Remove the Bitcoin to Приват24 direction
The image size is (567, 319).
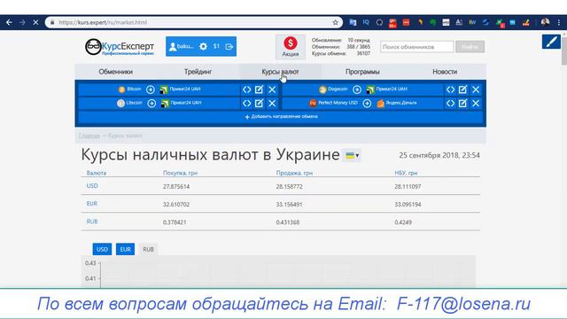point(272,89)
